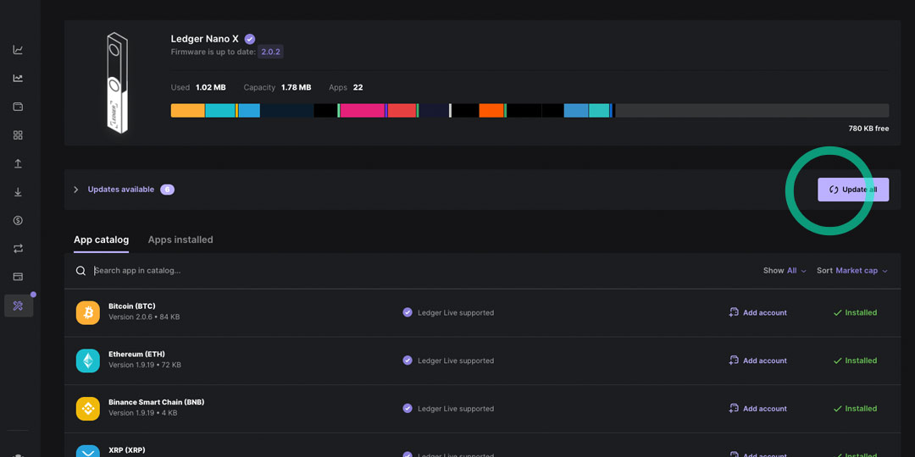
Task: Open the Card icon in sidebar
Action: point(18,277)
